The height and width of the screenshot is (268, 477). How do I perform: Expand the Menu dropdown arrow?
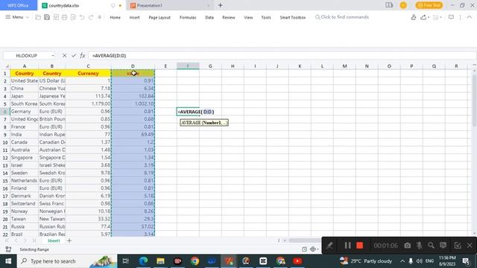pos(28,17)
